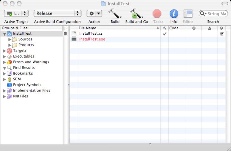The image size is (231, 151).
Task: Open the Active Target popup
Action: pos(16,13)
